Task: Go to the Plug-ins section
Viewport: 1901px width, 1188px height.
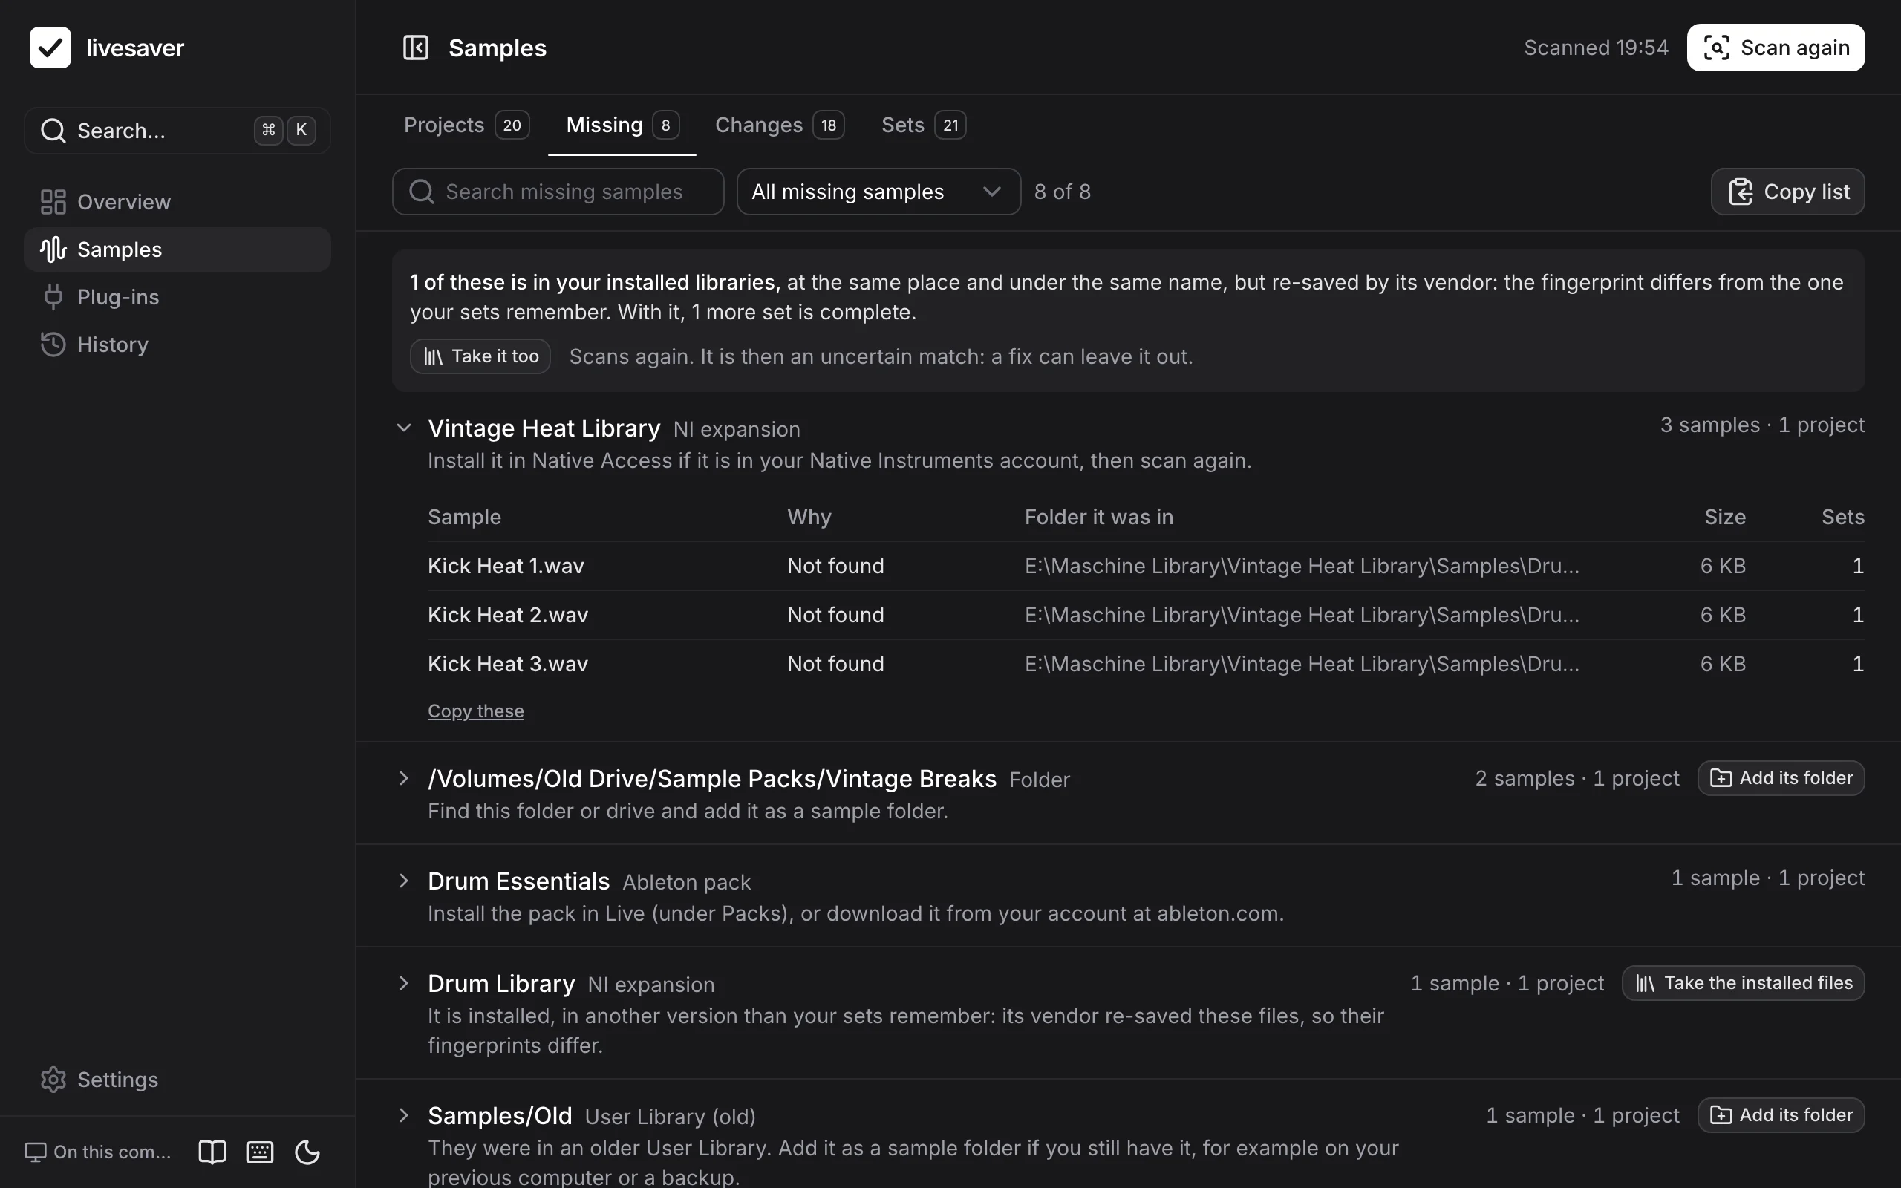Action: click(x=177, y=297)
